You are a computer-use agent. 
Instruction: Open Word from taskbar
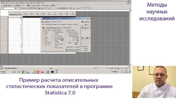coord(48,72)
